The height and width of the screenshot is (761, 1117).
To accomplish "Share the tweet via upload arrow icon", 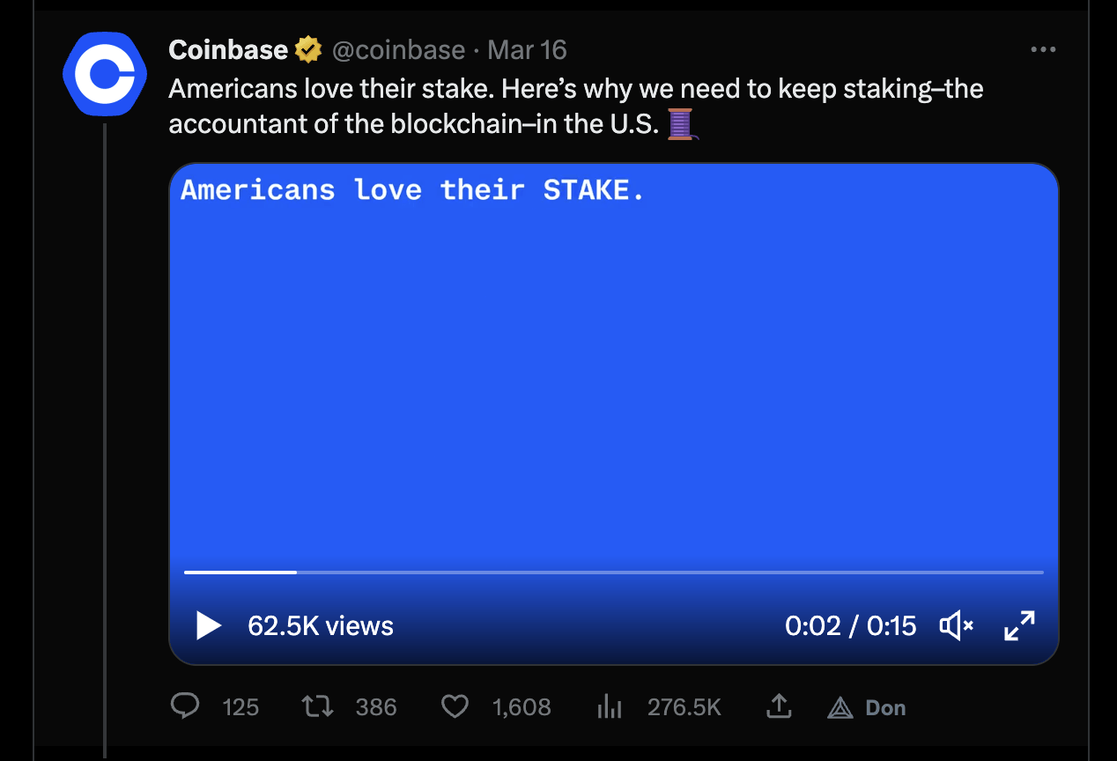I will pos(777,706).
